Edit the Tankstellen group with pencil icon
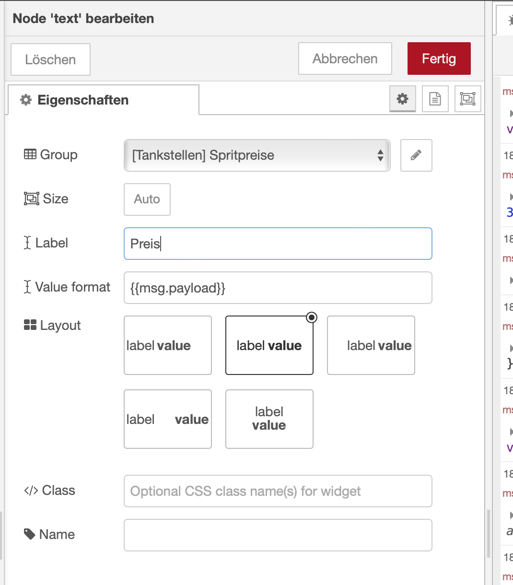This screenshot has width=513, height=585. 416,155
